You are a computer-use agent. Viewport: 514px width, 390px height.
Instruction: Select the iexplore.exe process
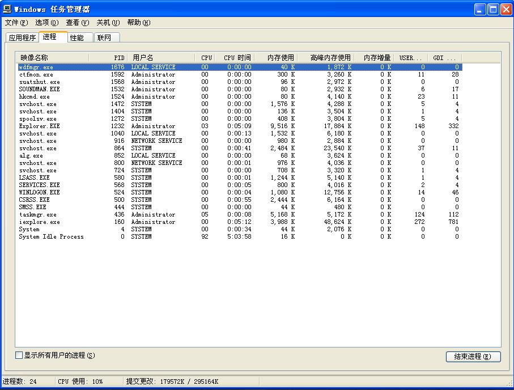240,222
